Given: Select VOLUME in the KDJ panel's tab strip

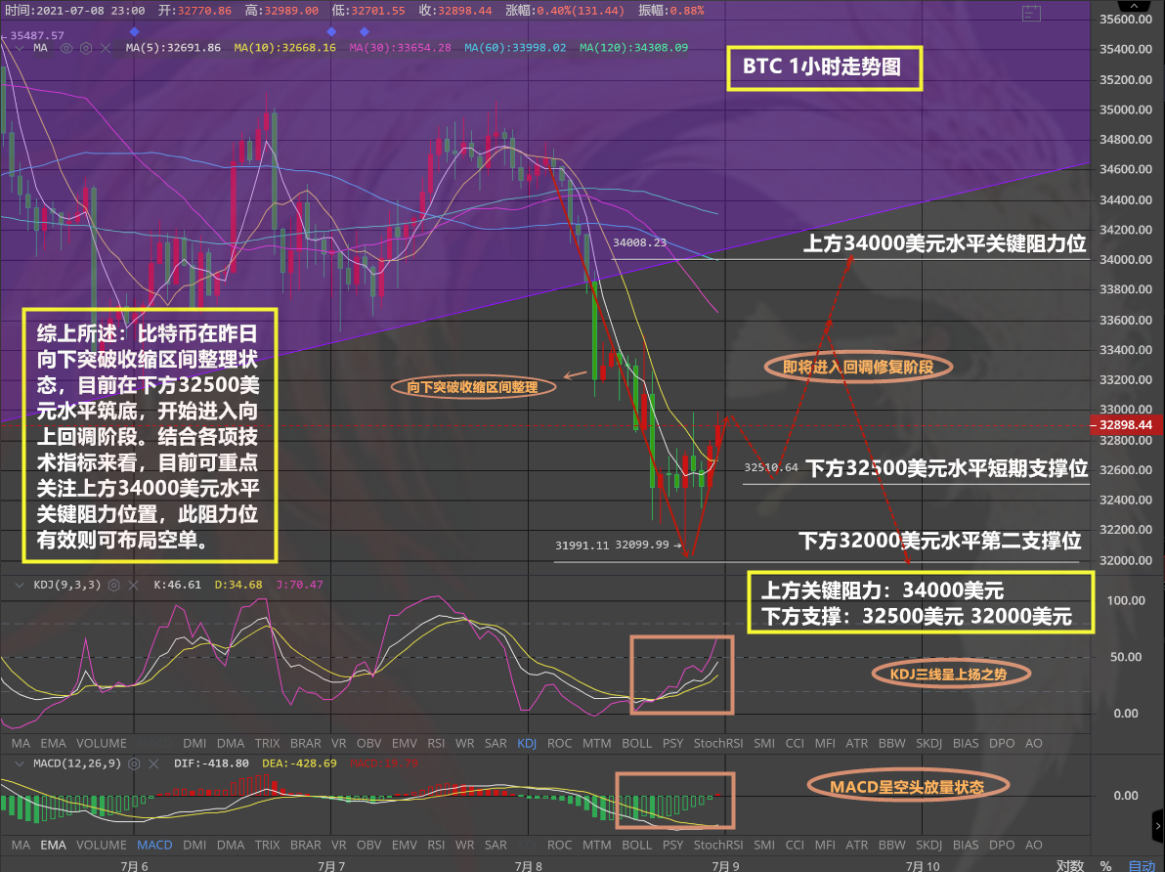Looking at the screenshot, I should tap(101, 743).
